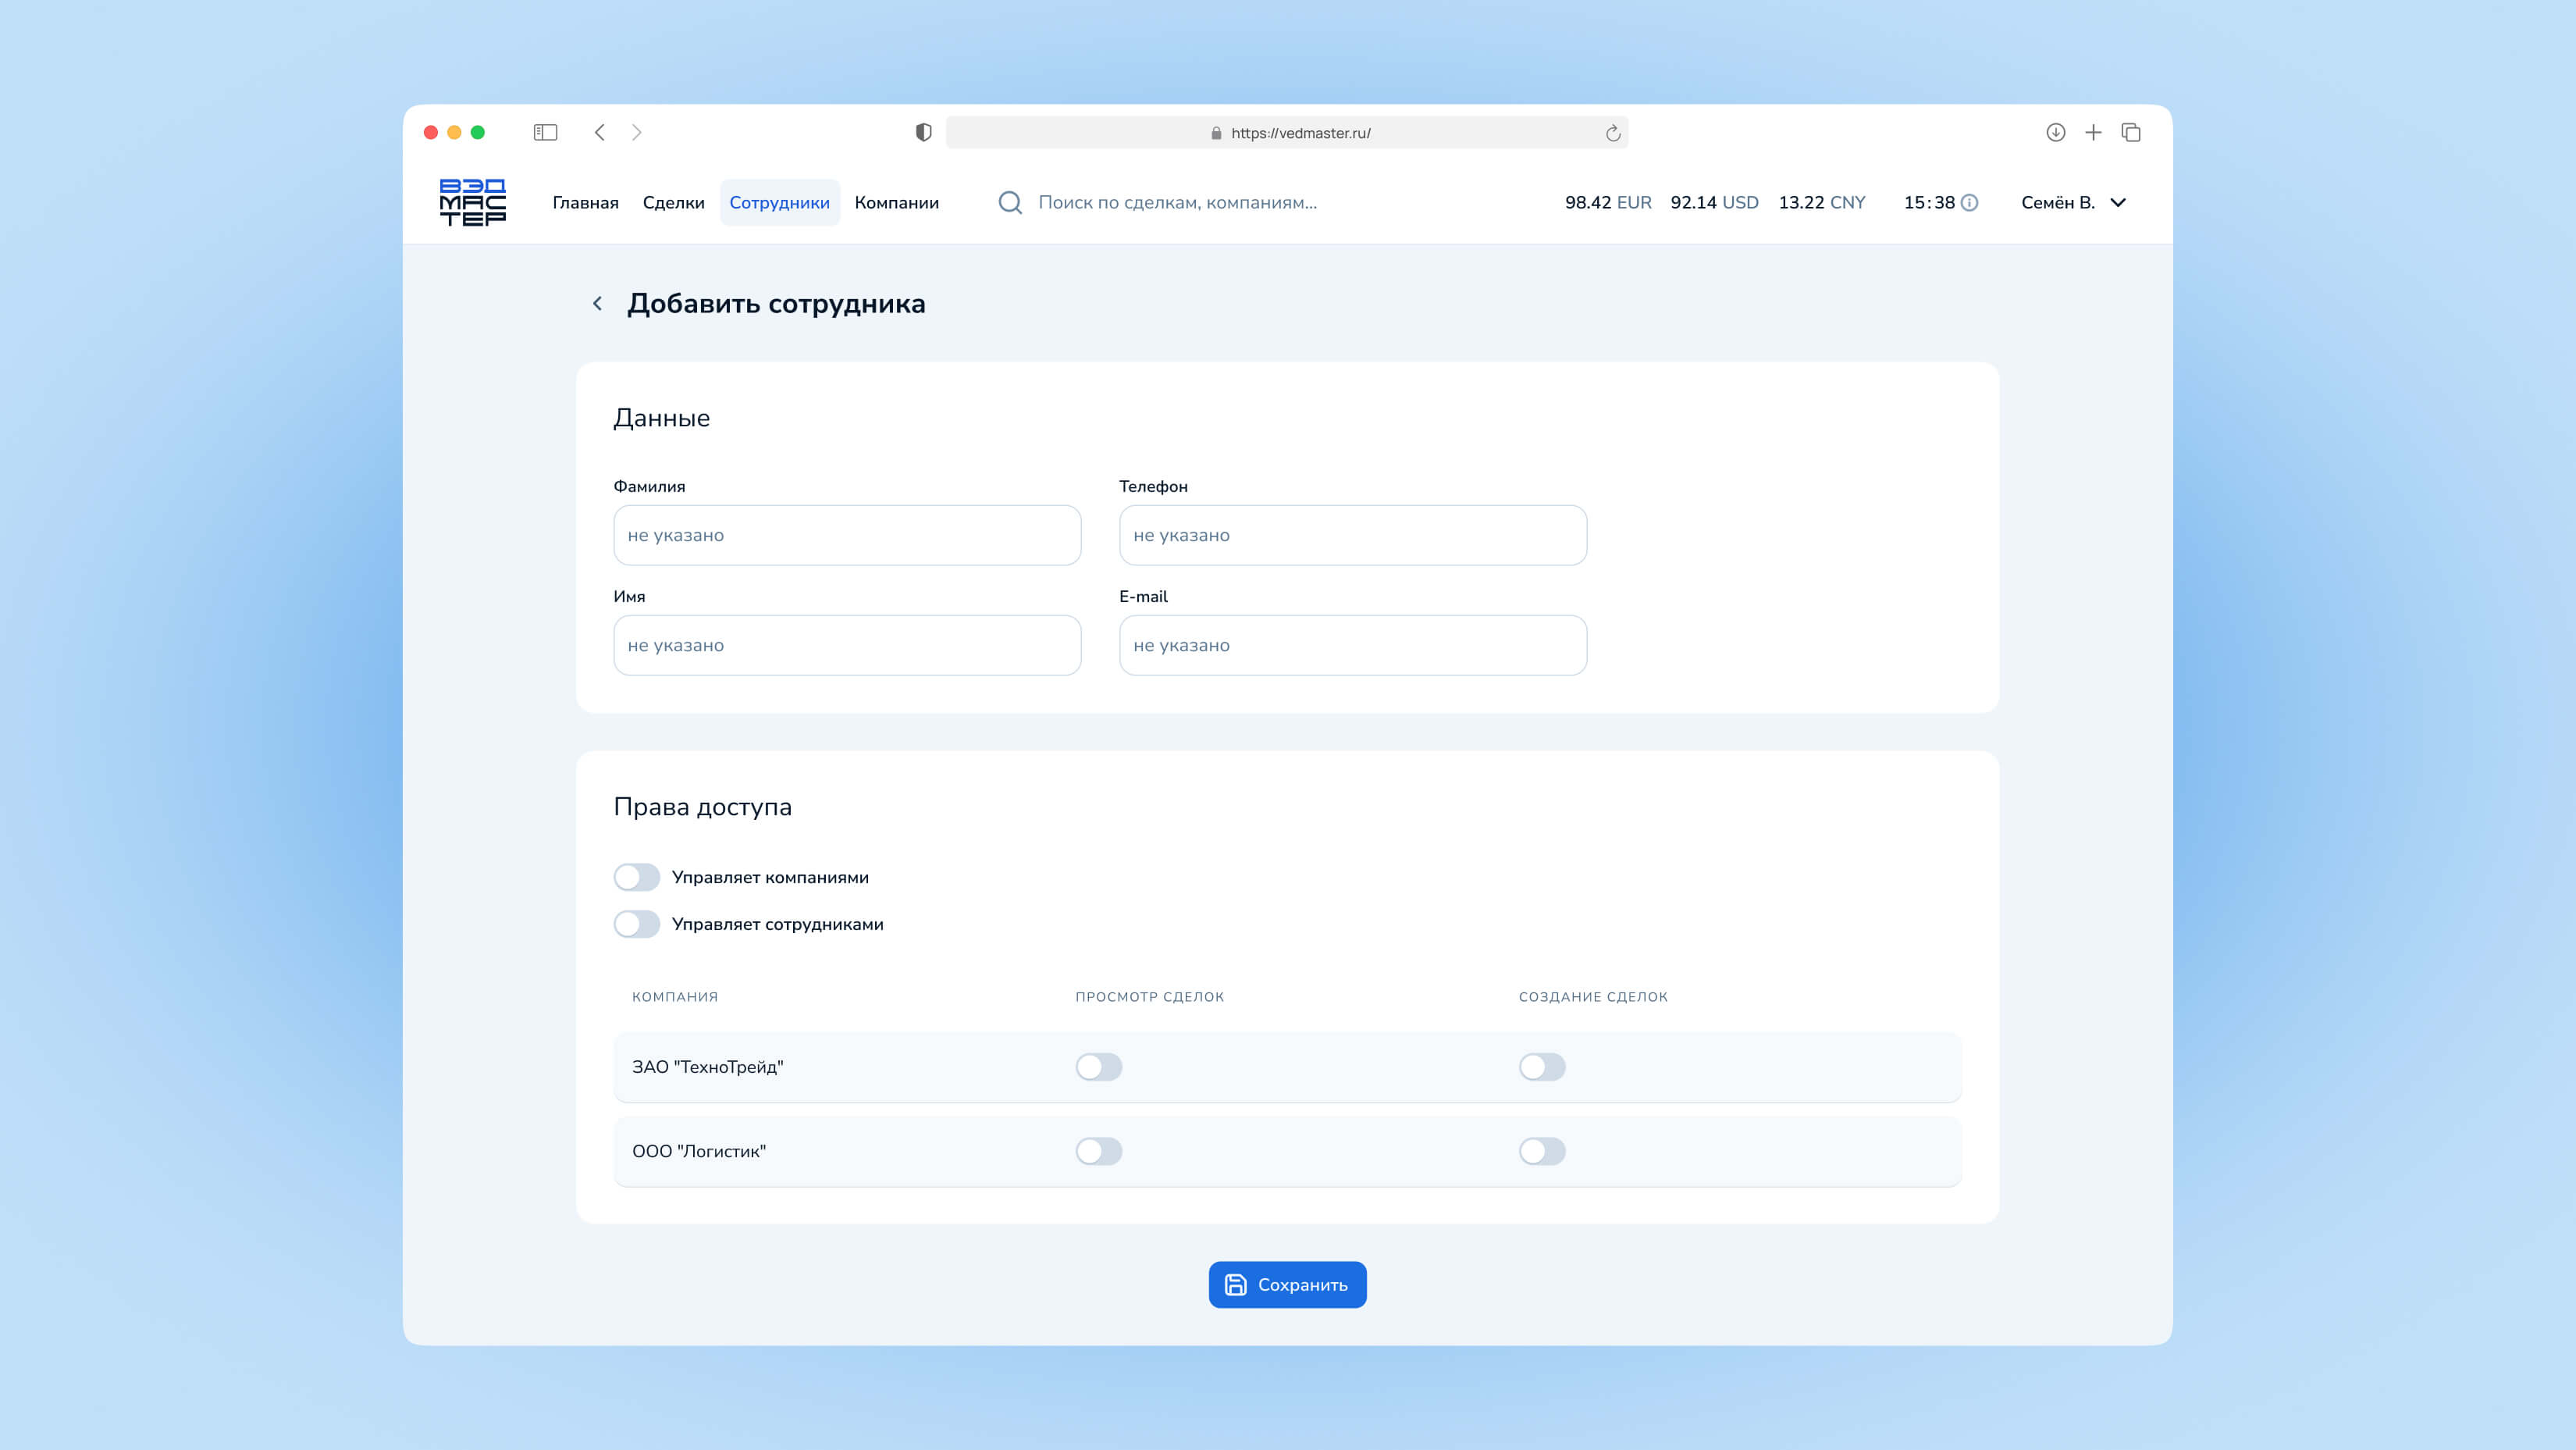Click the search magnifier icon
The height and width of the screenshot is (1450, 2576).
tap(1010, 203)
